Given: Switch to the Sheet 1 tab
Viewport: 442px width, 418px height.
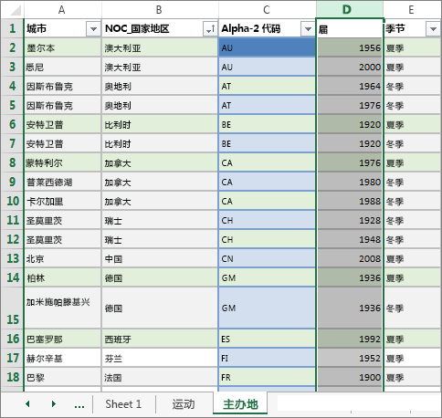Looking at the screenshot, I should 123,404.
